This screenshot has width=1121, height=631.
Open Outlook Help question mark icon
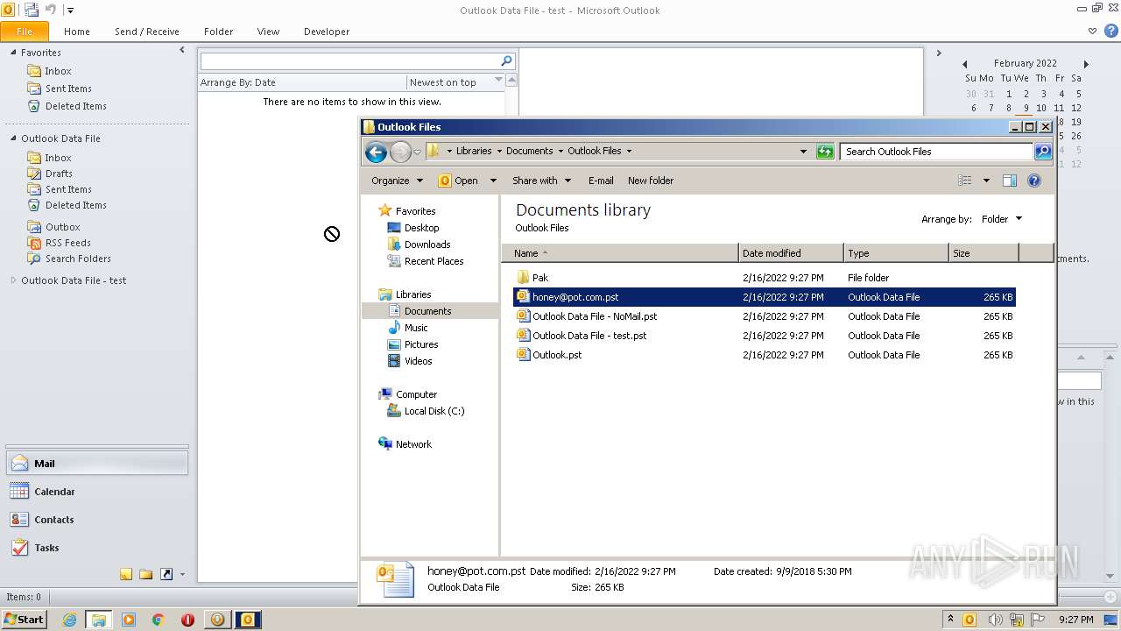(x=1111, y=31)
